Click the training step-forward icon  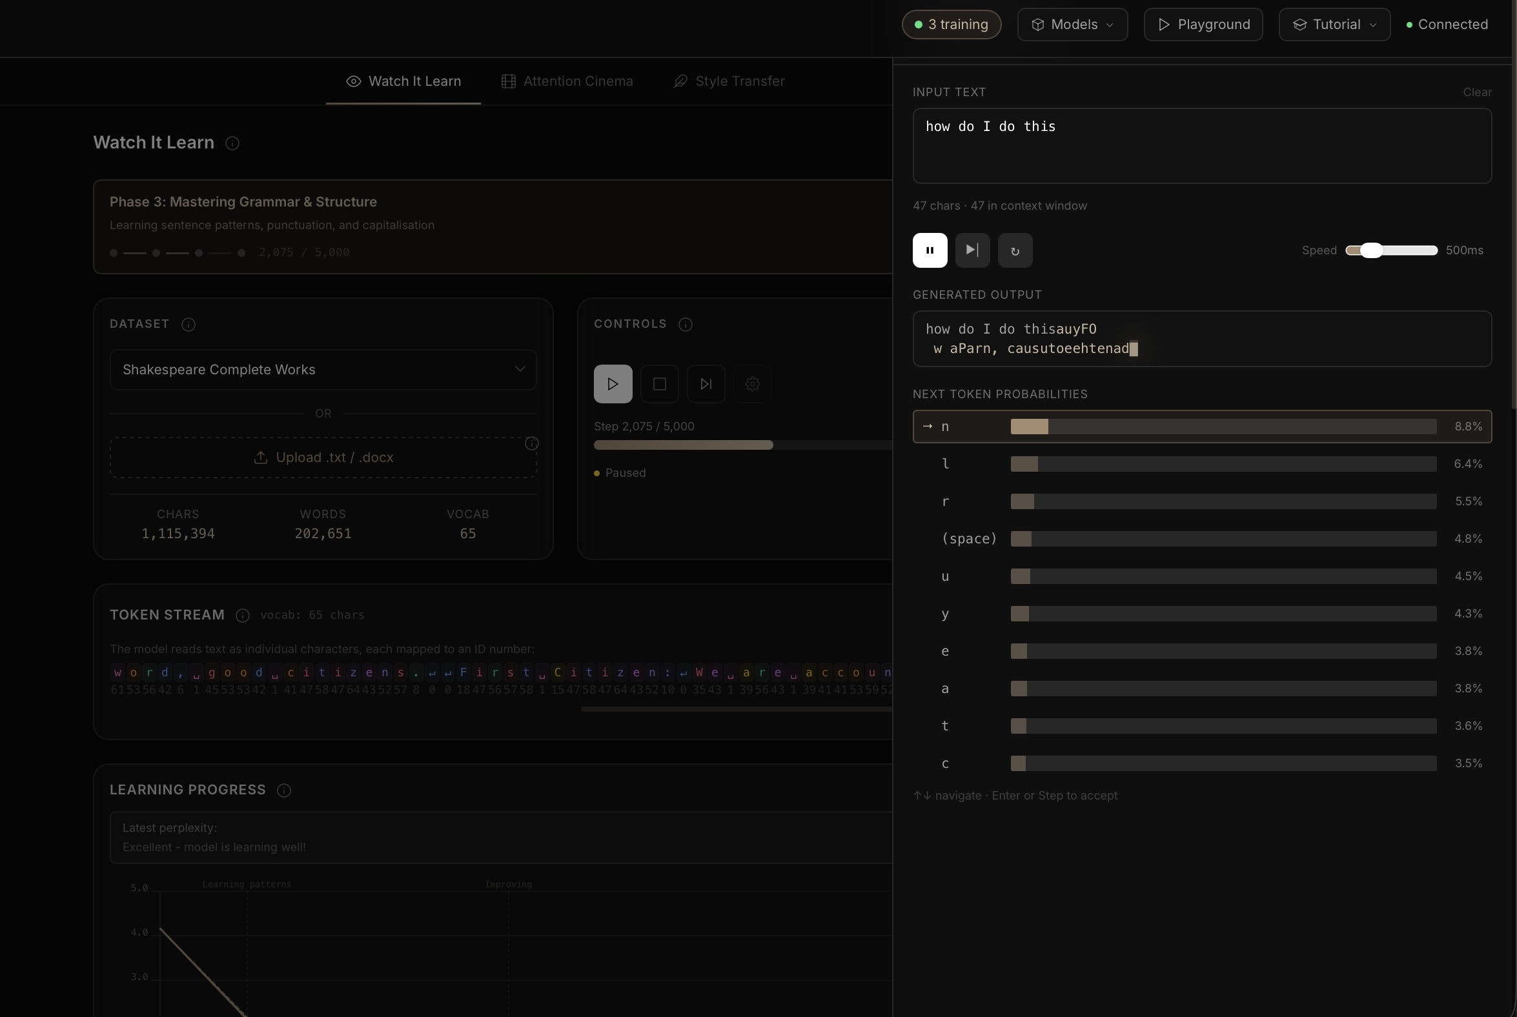706,384
